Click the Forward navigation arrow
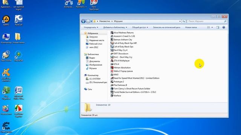Screen dimensions: 241x135 click(x=88, y=21)
